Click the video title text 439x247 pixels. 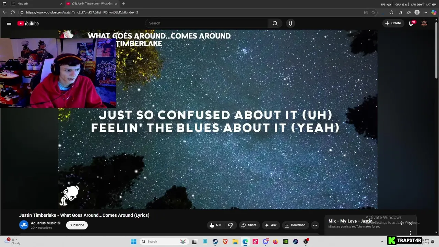84,215
